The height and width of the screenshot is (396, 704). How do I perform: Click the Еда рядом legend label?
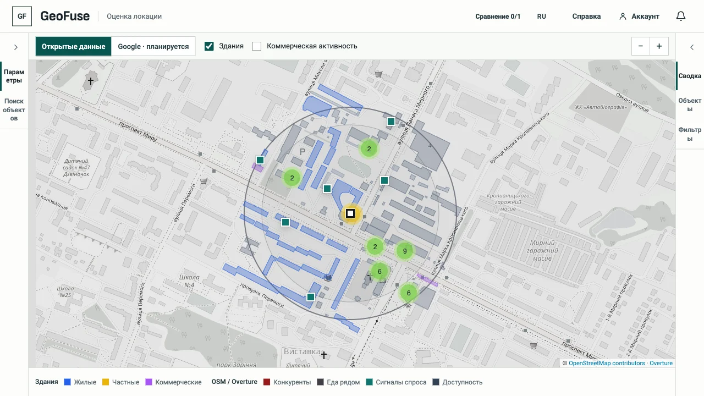click(x=344, y=382)
